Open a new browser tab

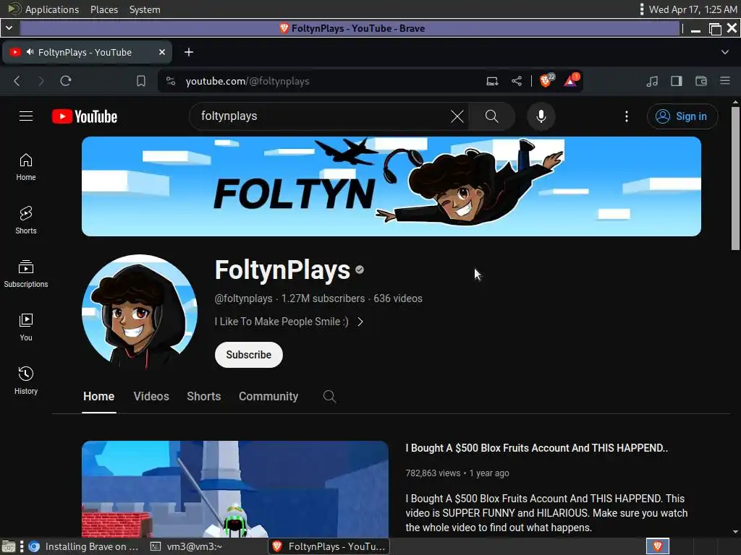click(x=189, y=52)
